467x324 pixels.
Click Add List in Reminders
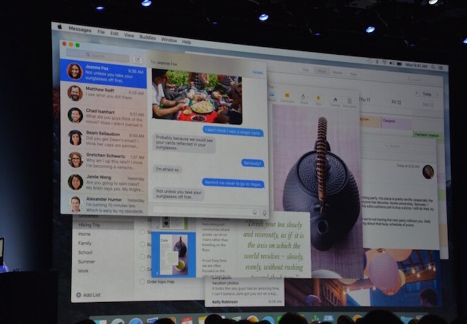88,295
